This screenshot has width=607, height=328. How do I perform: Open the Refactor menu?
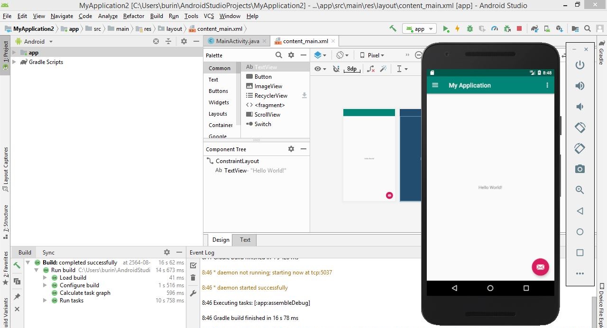click(x=134, y=16)
